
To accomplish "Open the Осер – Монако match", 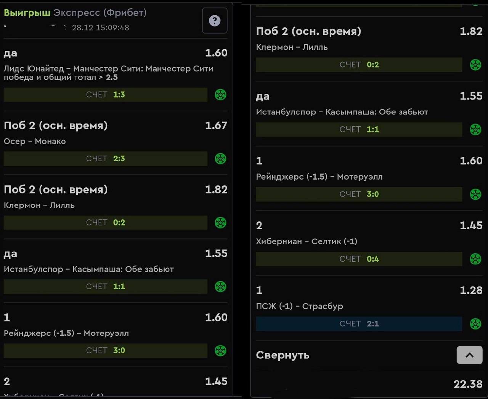I will (35, 142).
